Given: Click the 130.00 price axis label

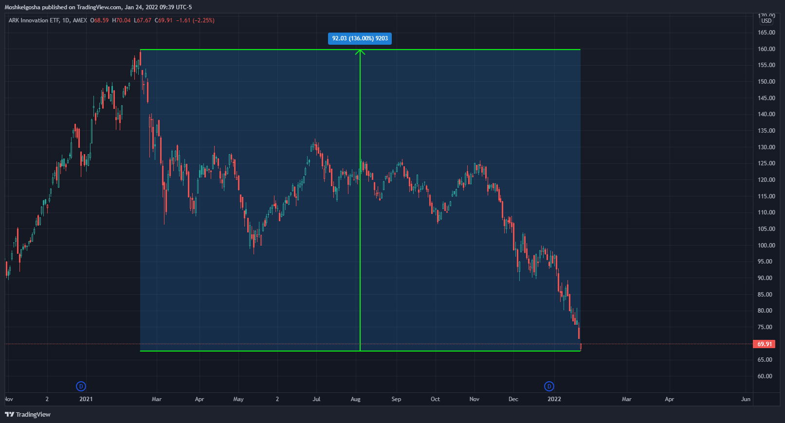Looking at the screenshot, I should (766, 147).
